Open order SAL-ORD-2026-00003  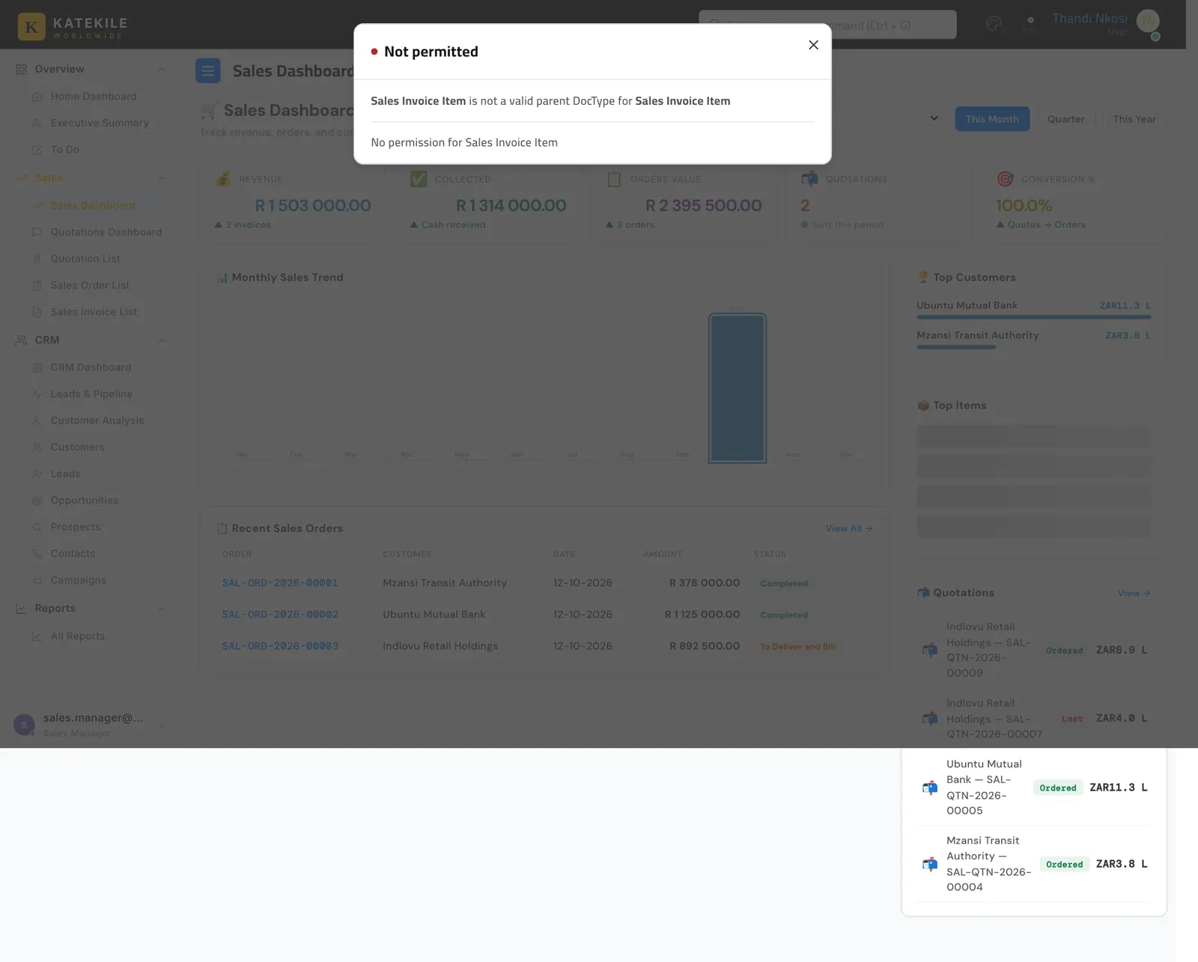(x=280, y=646)
